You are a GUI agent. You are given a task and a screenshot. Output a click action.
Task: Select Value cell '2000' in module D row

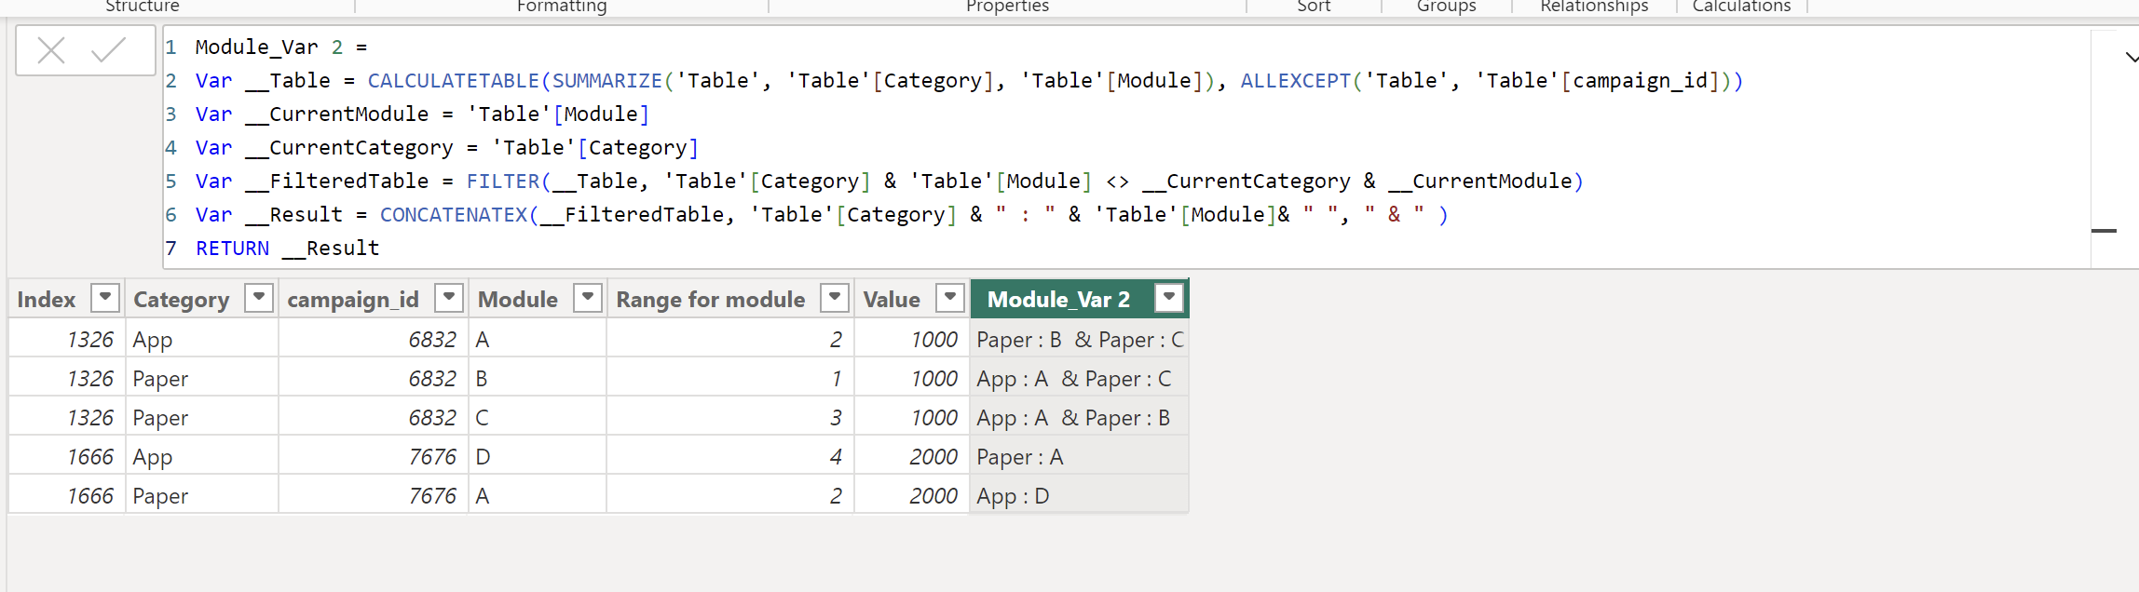tap(912, 457)
